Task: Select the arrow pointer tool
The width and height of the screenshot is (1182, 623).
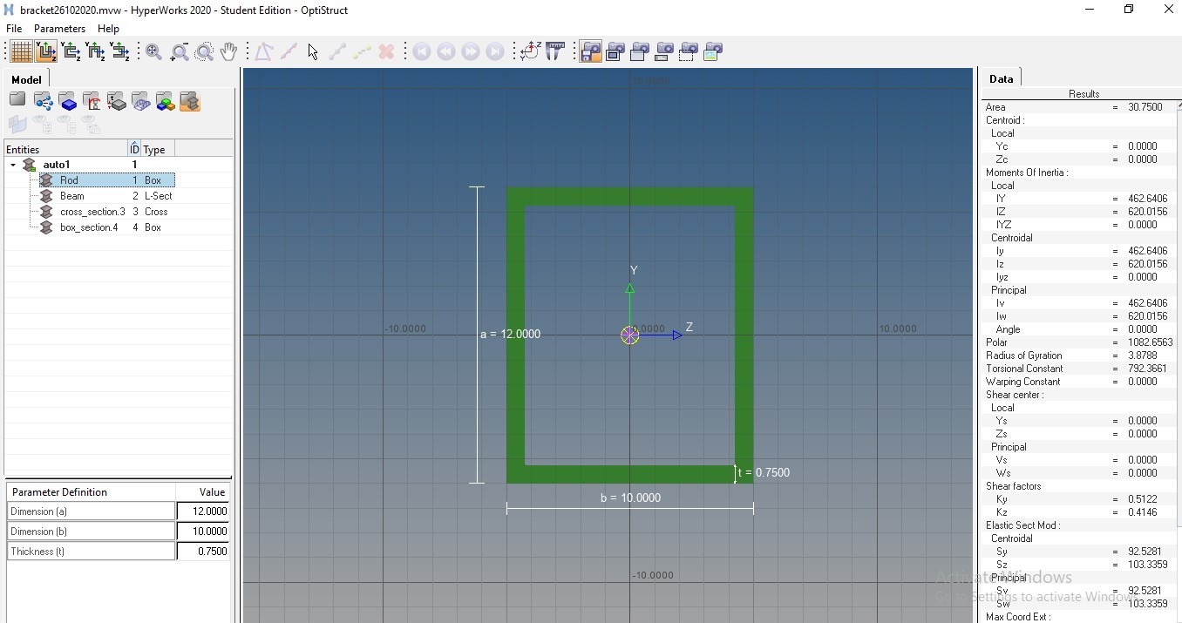Action: pos(311,51)
